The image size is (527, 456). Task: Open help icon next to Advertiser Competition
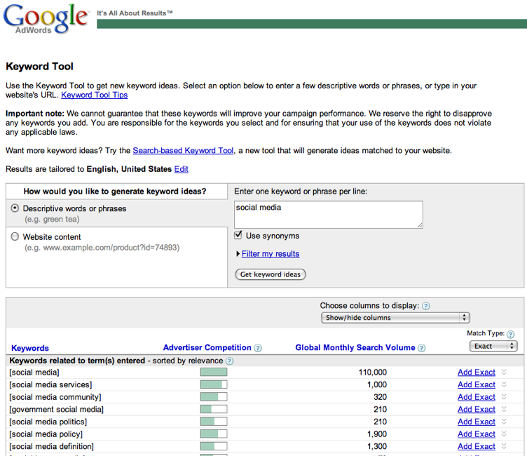[x=258, y=348]
